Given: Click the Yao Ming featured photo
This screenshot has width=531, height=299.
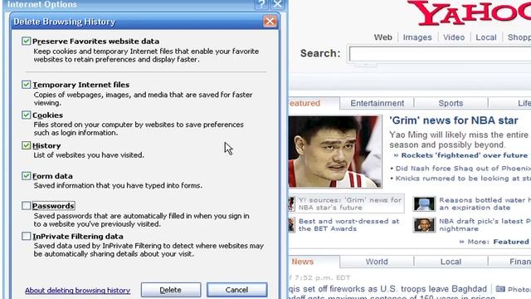Looking at the screenshot, I should (335, 151).
